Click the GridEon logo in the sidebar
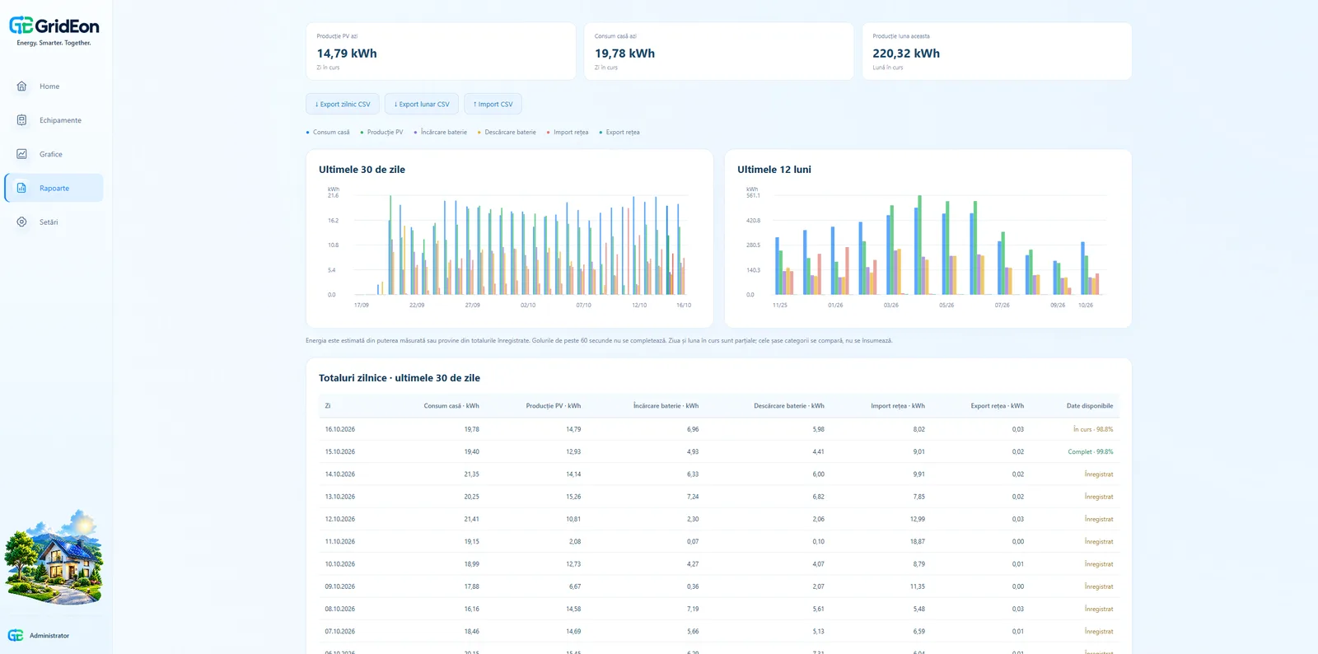Screen dimensions: 1318x654 (54, 30)
